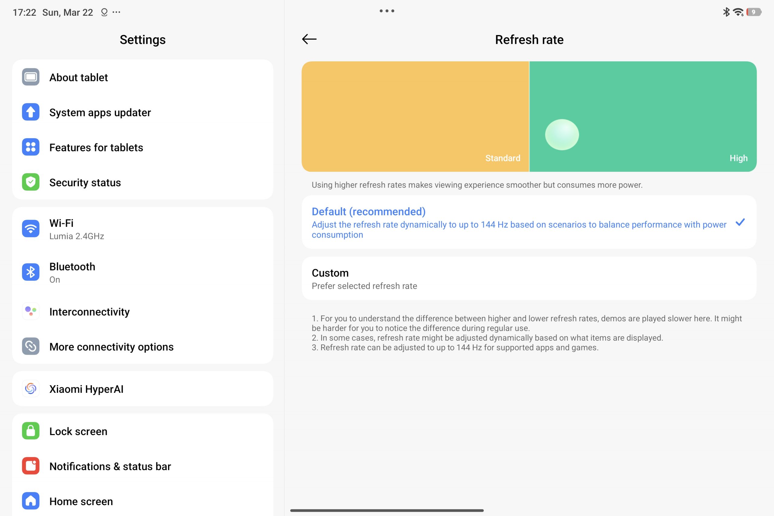
Task: Open the Wi-Fi Lumia 2.4GHz settings
Action: pyautogui.click(x=142, y=229)
